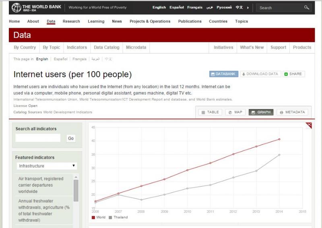Open Air transport registered carrier departures indicator
The image size is (322, 228).
(x=41, y=185)
